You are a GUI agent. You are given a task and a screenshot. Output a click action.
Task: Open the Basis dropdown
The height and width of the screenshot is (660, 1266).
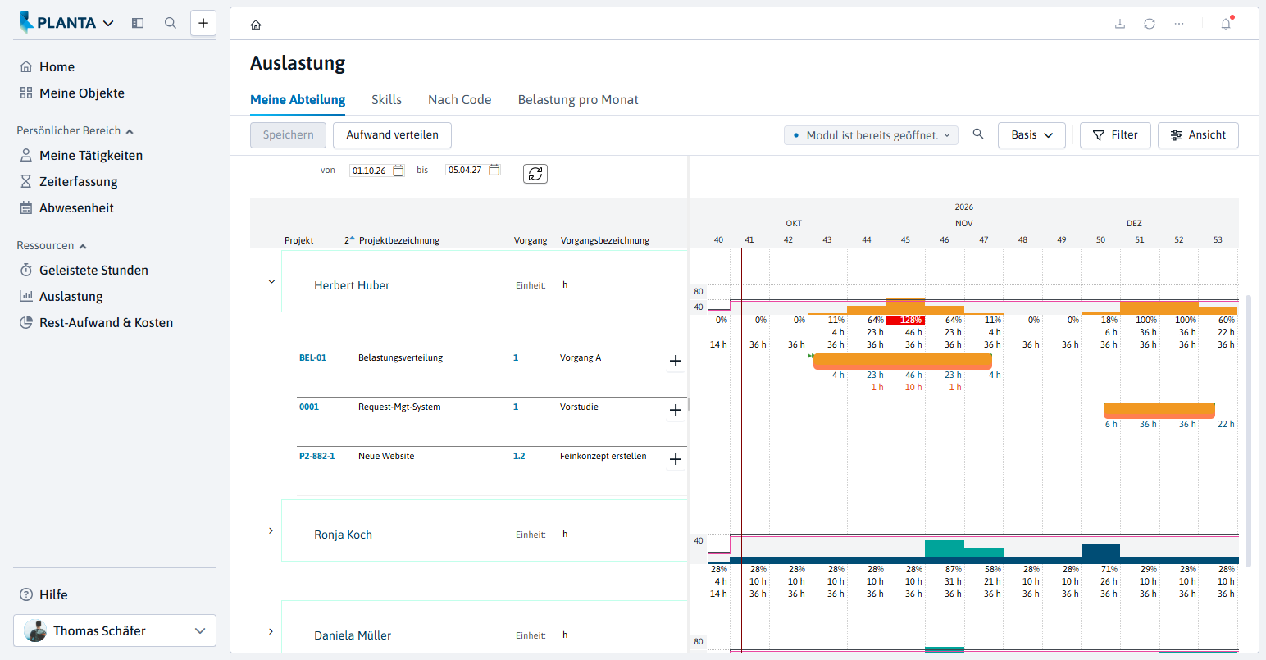pos(1031,135)
